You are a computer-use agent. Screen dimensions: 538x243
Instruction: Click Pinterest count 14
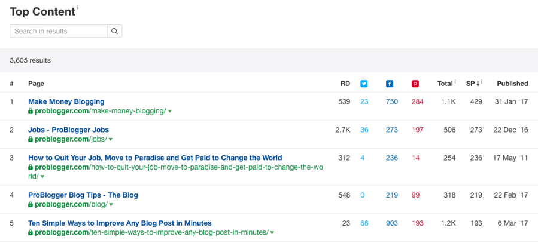point(415,158)
